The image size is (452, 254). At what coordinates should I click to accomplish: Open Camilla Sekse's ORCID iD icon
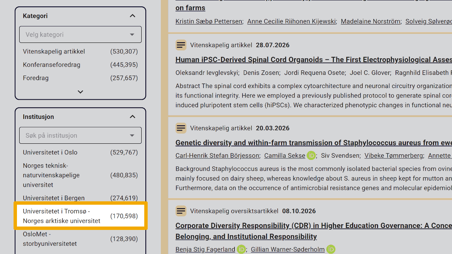[x=311, y=155]
